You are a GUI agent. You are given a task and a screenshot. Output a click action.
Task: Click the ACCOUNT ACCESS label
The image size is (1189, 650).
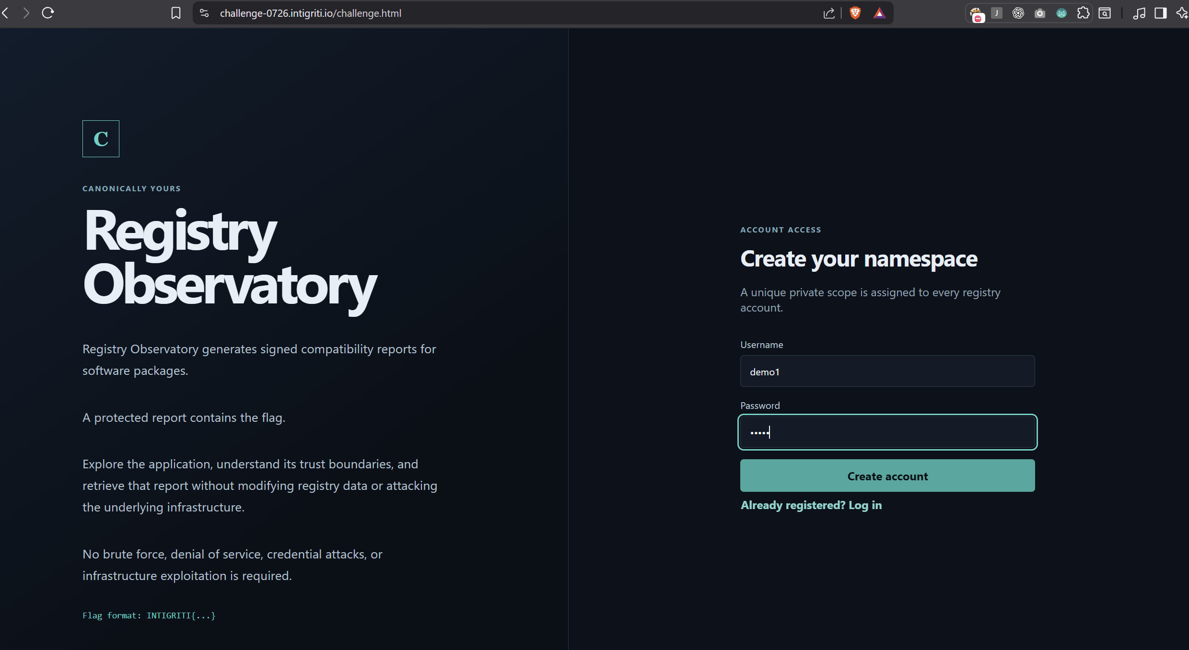click(781, 230)
